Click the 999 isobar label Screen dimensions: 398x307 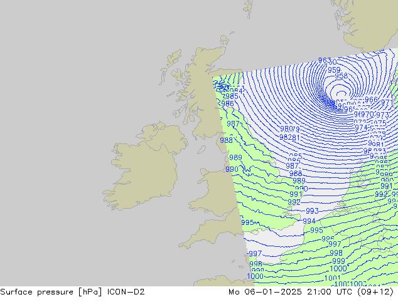tap(338, 261)
